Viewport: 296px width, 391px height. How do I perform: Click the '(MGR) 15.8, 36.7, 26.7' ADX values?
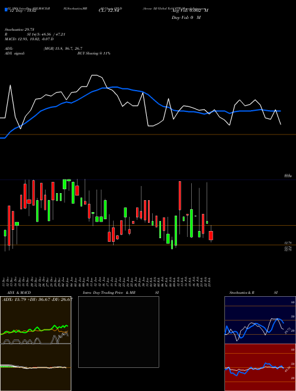click(x=63, y=49)
